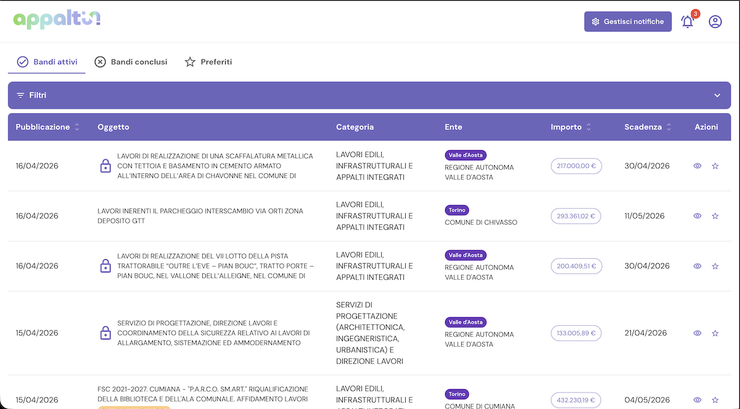Sort table by Scadenza column
740x409 pixels.
(668, 127)
